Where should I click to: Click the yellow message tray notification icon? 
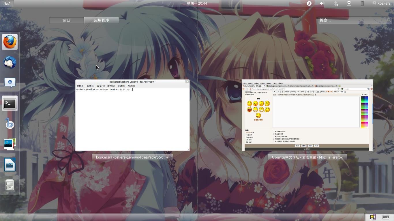click(x=373, y=217)
